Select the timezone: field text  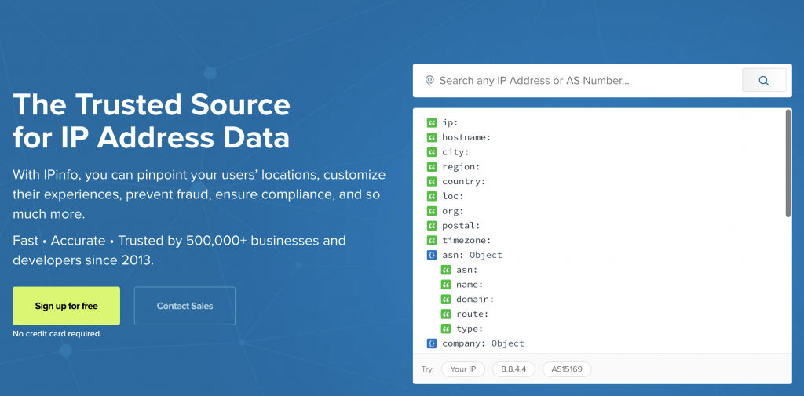pyautogui.click(x=466, y=240)
